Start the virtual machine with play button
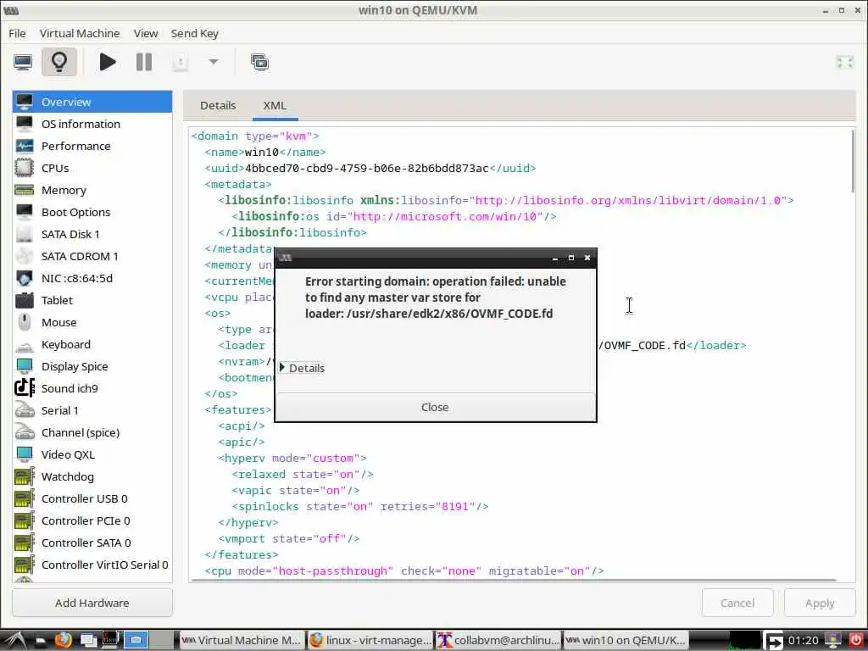The height and width of the screenshot is (651, 868). tap(108, 62)
